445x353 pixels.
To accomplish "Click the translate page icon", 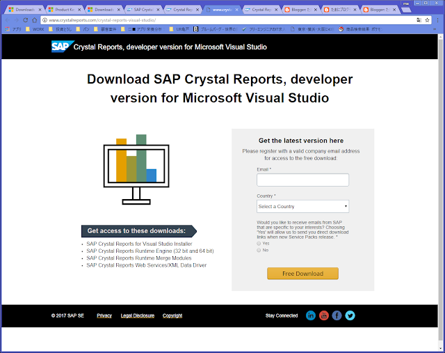I will click(x=419, y=20).
